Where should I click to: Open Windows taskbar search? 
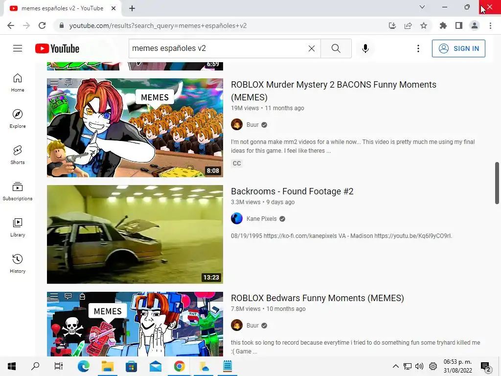pos(35,366)
